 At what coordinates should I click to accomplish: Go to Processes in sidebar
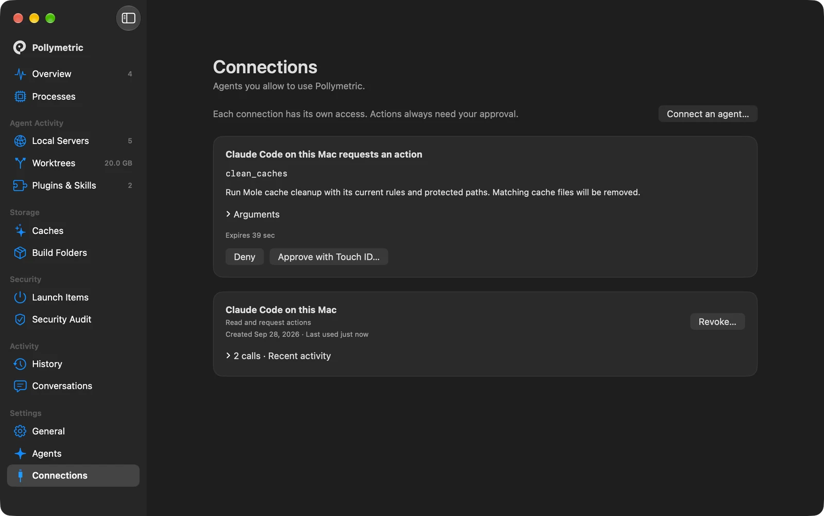73,97
